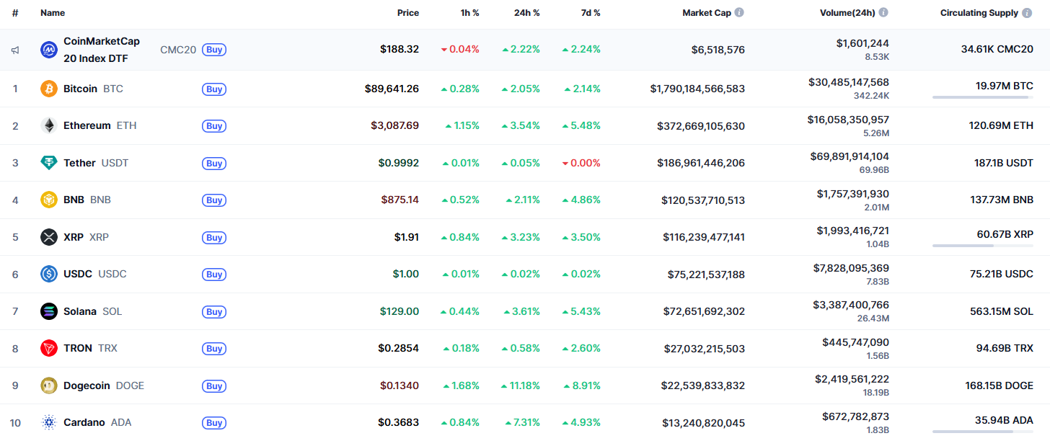Click the XRP logo icon

[49, 237]
